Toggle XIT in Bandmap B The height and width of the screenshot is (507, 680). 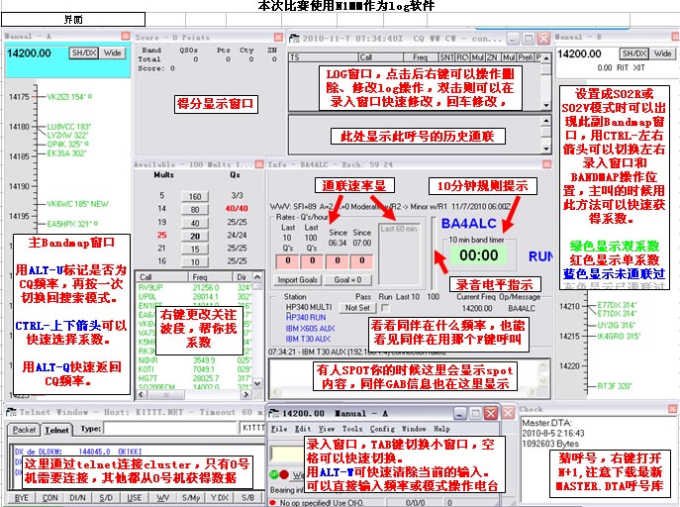click(638, 67)
